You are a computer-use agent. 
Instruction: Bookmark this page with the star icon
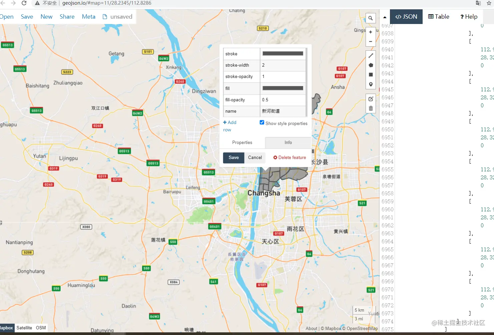tap(489, 3)
